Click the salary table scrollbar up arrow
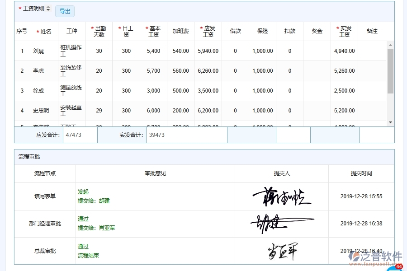Screen dimensions: 407x271 tap(390, 46)
